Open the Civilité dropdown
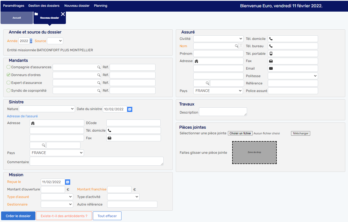Viewport: 348px width, 222px height. pyautogui.click(x=218, y=39)
